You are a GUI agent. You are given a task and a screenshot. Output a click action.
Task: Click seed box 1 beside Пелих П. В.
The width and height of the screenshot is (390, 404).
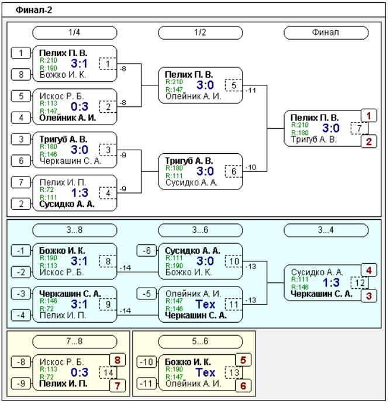(x=21, y=53)
